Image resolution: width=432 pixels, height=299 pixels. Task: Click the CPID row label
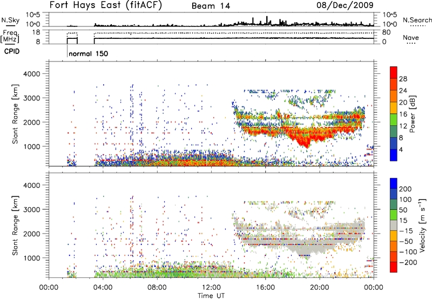point(12,51)
